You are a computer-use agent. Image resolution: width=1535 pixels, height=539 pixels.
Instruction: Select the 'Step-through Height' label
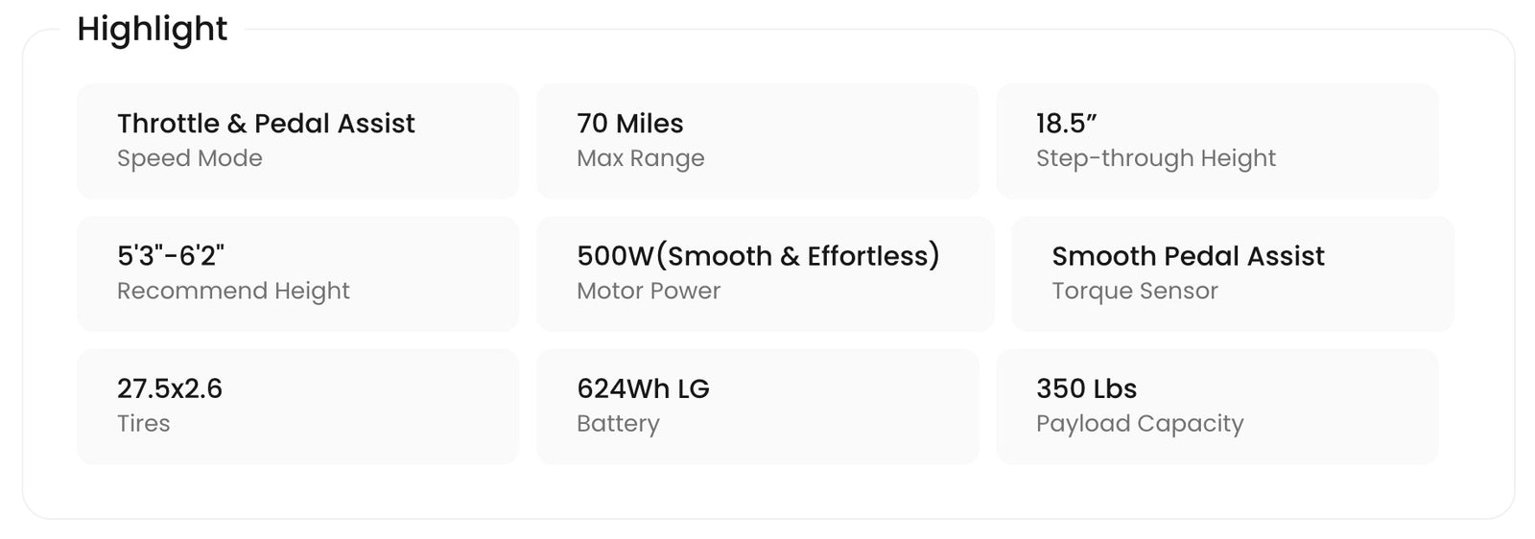point(1155,158)
